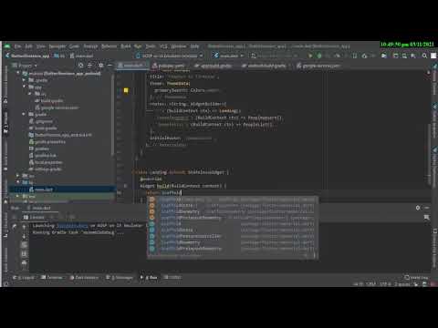The height and width of the screenshot is (328, 438).
Task: Open the Project view selector dropdown
Action: click(25, 66)
